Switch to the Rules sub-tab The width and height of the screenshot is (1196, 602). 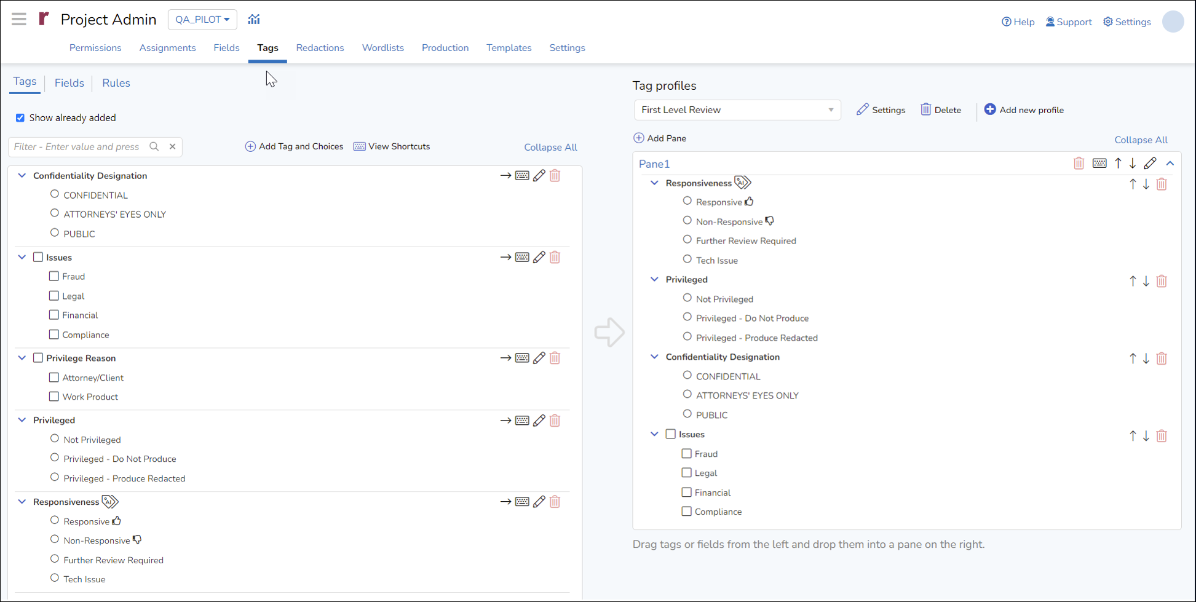[116, 83]
